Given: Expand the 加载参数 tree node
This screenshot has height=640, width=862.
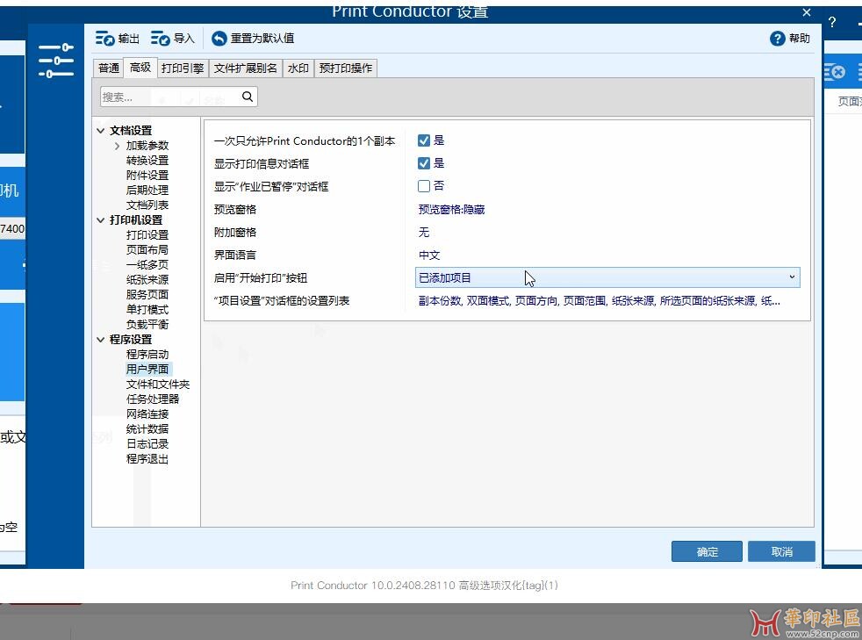Looking at the screenshot, I should point(117,146).
